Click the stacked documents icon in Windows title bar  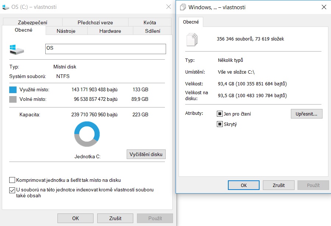pyautogui.click(x=183, y=7)
